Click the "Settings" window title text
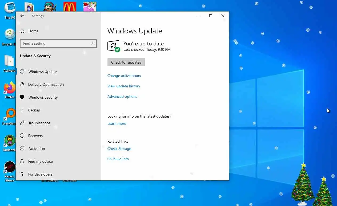The image size is (337, 206). pyautogui.click(x=38, y=16)
